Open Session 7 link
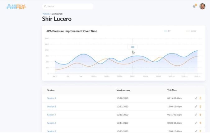Image resolution: width=210 pixels, height=133 pixels. [52, 115]
